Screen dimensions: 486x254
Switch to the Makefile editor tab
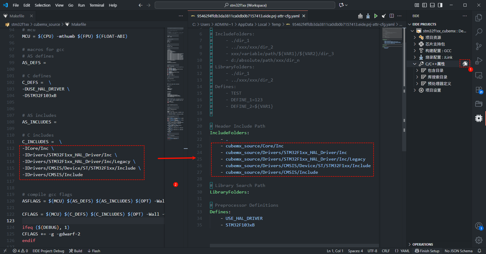[17, 16]
